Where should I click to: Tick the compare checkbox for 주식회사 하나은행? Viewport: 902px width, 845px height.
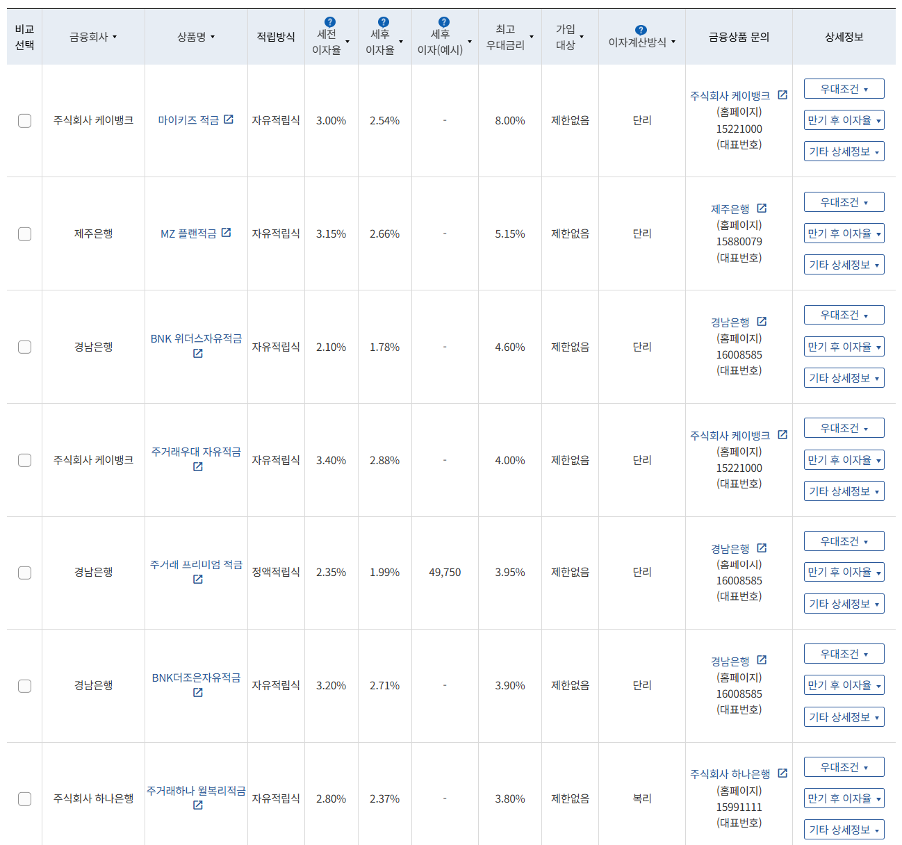point(25,799)
